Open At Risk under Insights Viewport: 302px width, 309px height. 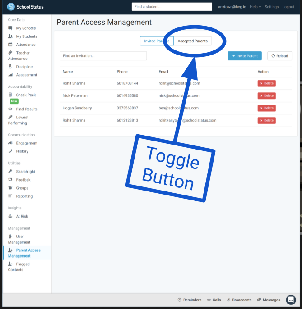[x=22, y=217]
